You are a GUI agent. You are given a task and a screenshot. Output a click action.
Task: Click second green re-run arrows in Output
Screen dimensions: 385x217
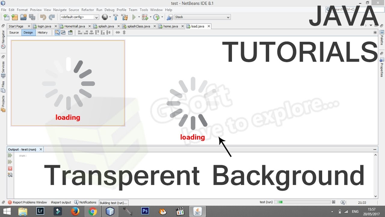click(10, 162)
